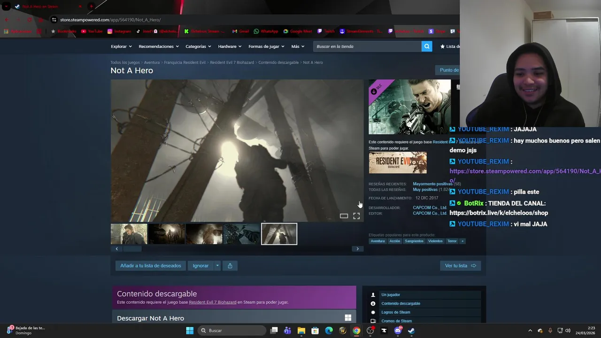Click Ver tu lista button
The width and height of the screenshot is (601, 338).
(460, 266)
